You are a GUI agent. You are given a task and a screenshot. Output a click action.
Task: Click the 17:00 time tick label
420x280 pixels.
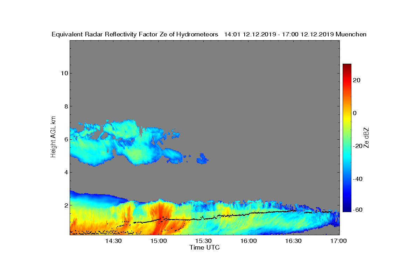pos(338,241)
